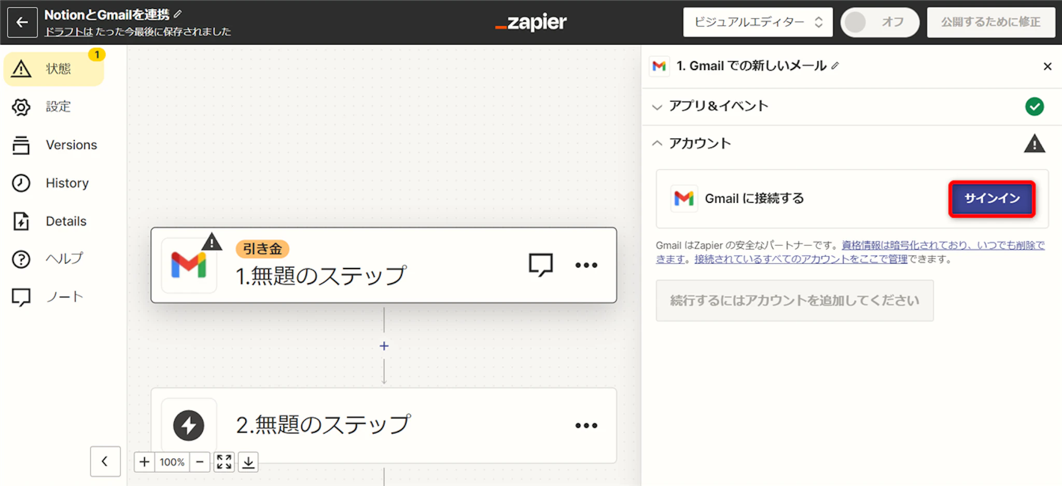Collapse the left sidebar with chevron
Screen dimensions: 1062x486
click(x=105, y=461)
